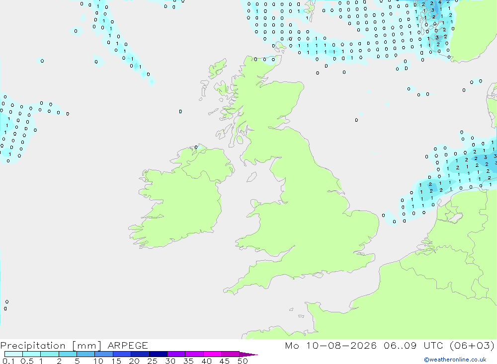Select the legend swatch between 0.5 and 1

tap(32, 354)
